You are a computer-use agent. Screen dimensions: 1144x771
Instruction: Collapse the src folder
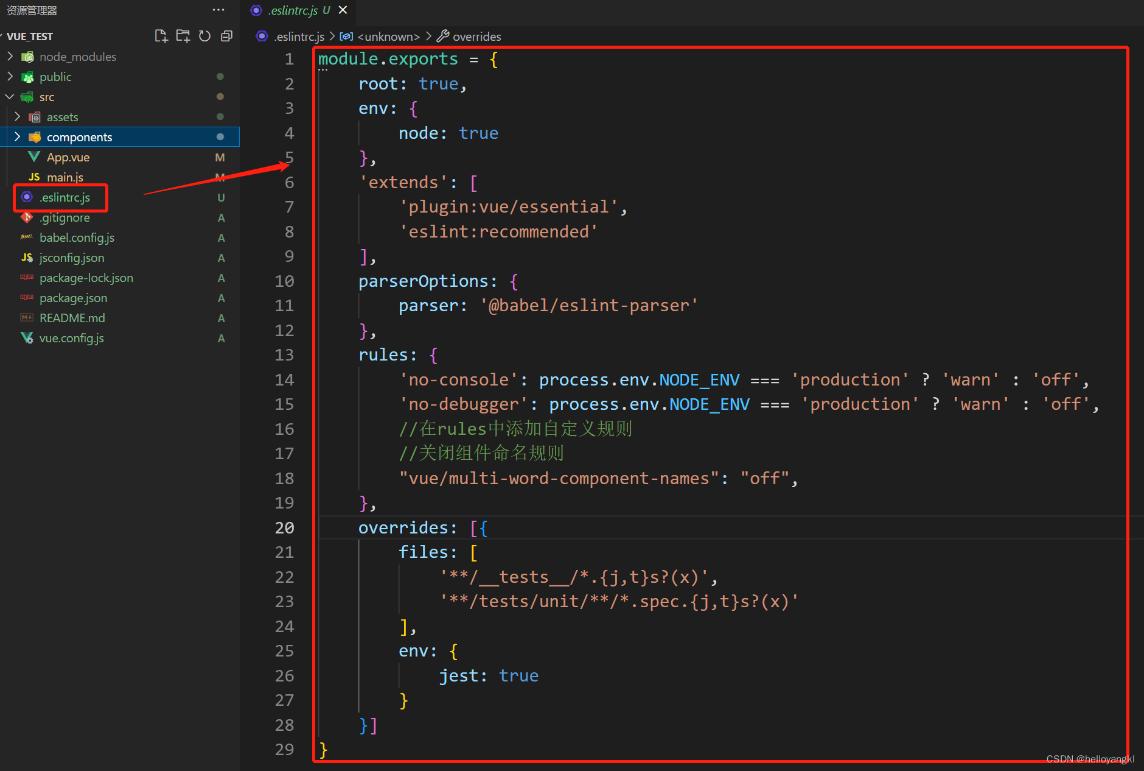pos(9,96)
